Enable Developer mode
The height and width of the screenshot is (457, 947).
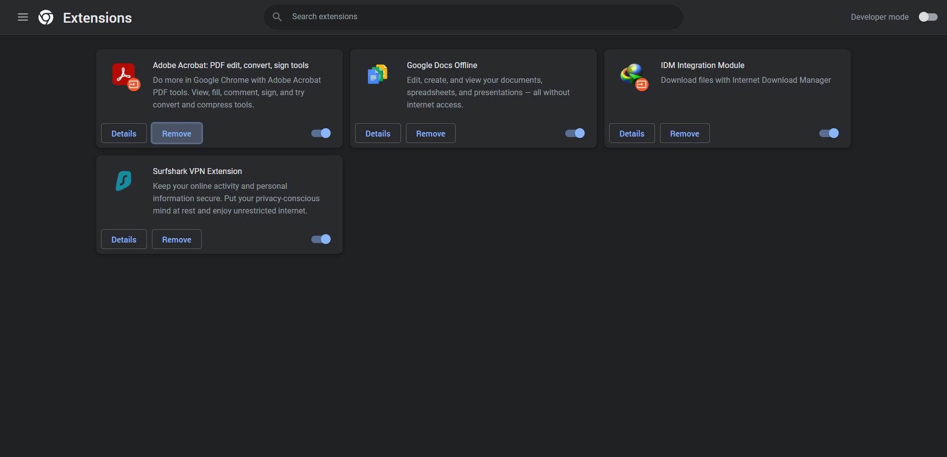point(928,17)
